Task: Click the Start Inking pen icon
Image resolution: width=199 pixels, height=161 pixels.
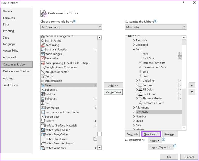Action: click(43, 45)
